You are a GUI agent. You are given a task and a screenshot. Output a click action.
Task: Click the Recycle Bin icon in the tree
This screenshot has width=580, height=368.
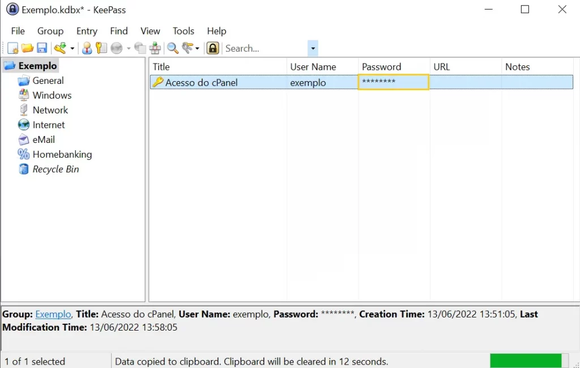pos(24,169)
